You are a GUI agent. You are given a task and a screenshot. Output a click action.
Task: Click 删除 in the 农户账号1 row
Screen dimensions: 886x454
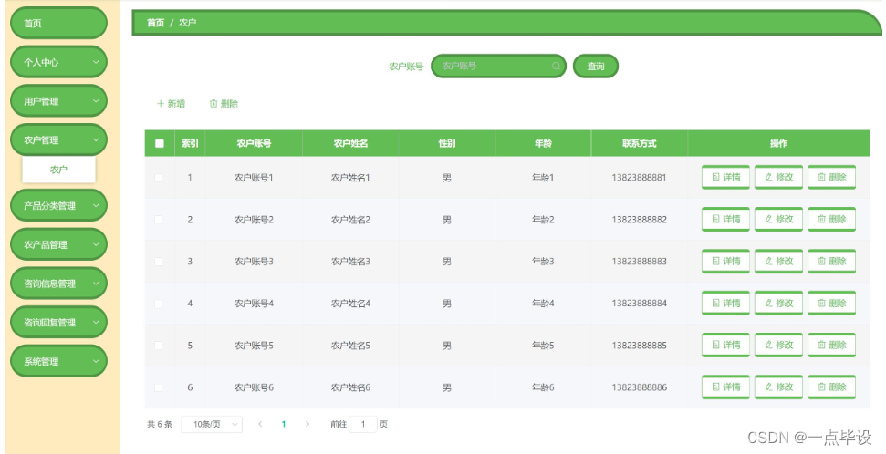pos(832,177)
